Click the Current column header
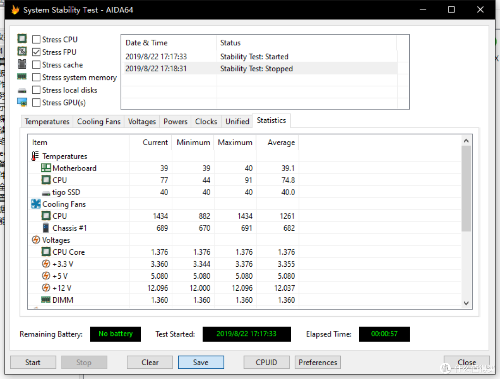 click(150, 142)
